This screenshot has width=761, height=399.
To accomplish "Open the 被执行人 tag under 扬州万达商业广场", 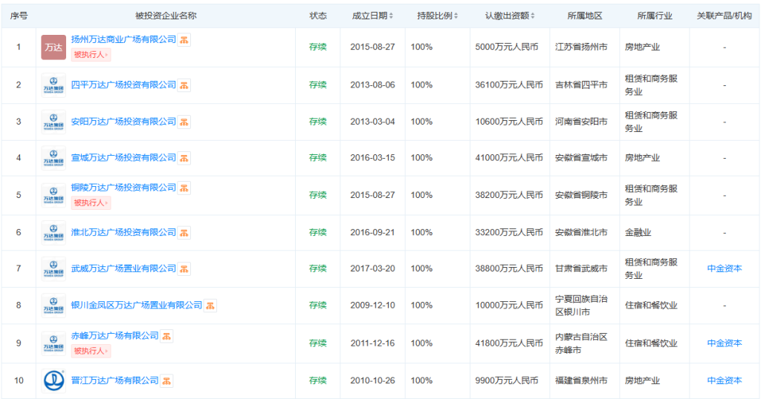I will click(91, 54).
